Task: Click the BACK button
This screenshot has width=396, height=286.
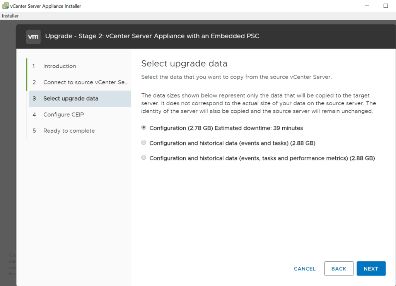Action: (339, 269)
